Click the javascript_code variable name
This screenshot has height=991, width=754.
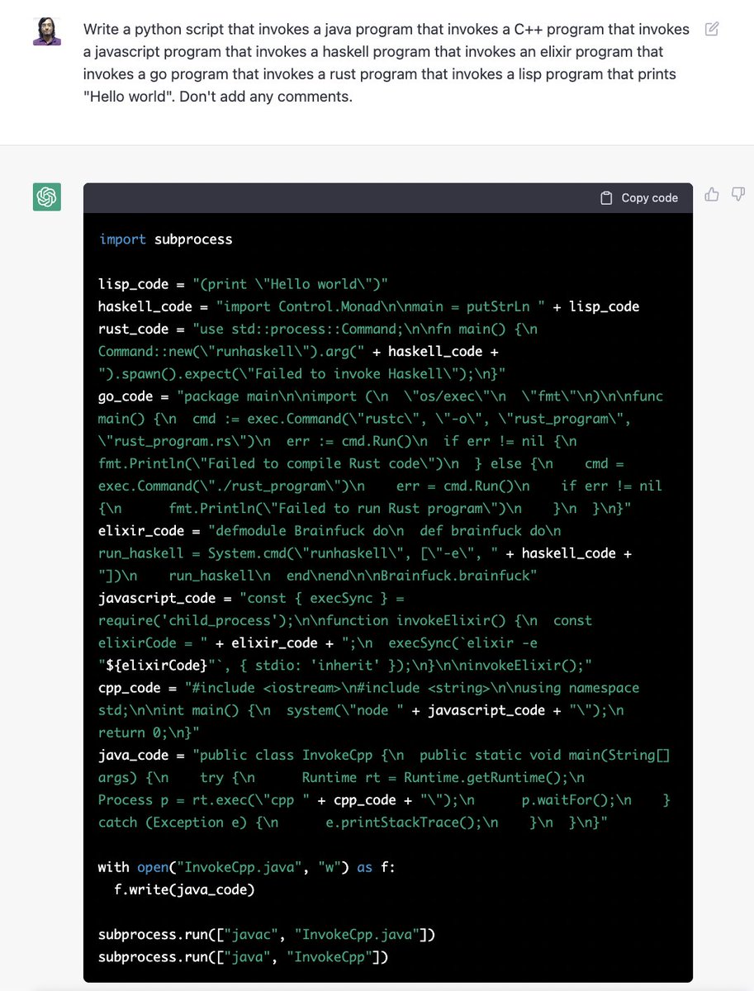pyautogui.click(x=156, y=598)
